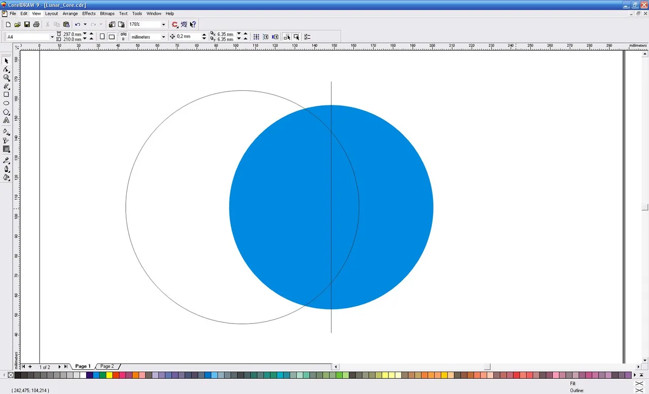Open the Options dialog icon on property bar
649x394 pixels.
tap(307, 37)
